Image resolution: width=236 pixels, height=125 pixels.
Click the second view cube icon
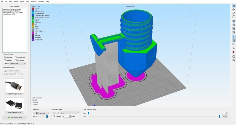[233, 25]
